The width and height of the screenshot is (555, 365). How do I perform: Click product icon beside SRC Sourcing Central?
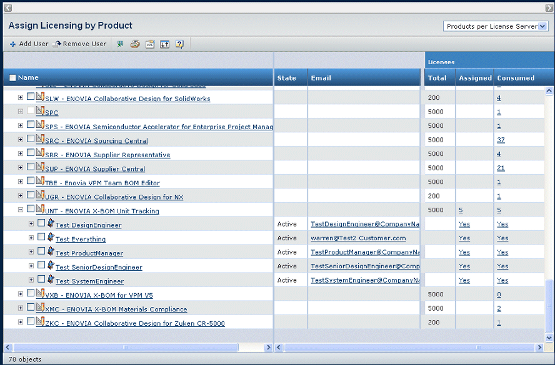coord(41,139)
